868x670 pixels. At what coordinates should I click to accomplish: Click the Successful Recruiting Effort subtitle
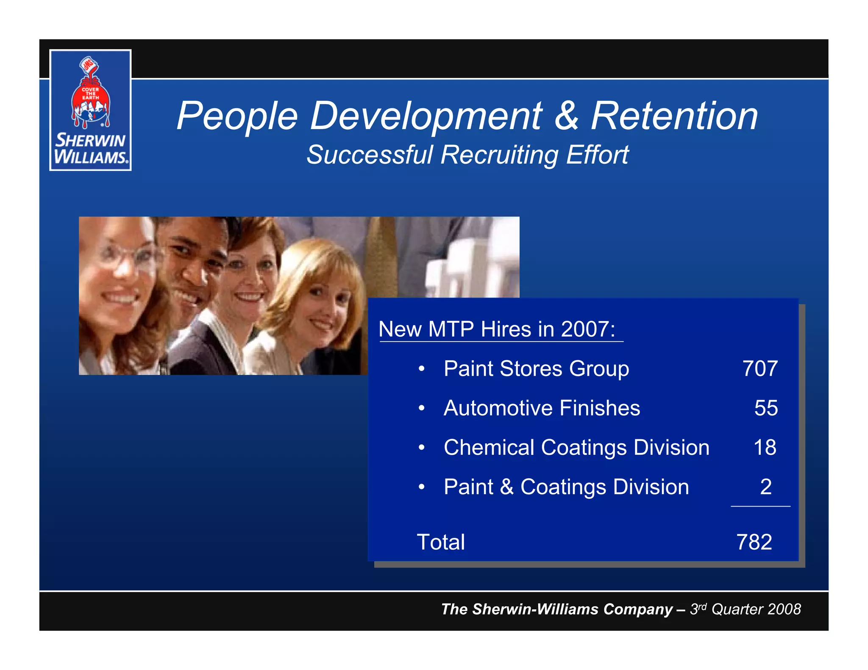point(467,155)
